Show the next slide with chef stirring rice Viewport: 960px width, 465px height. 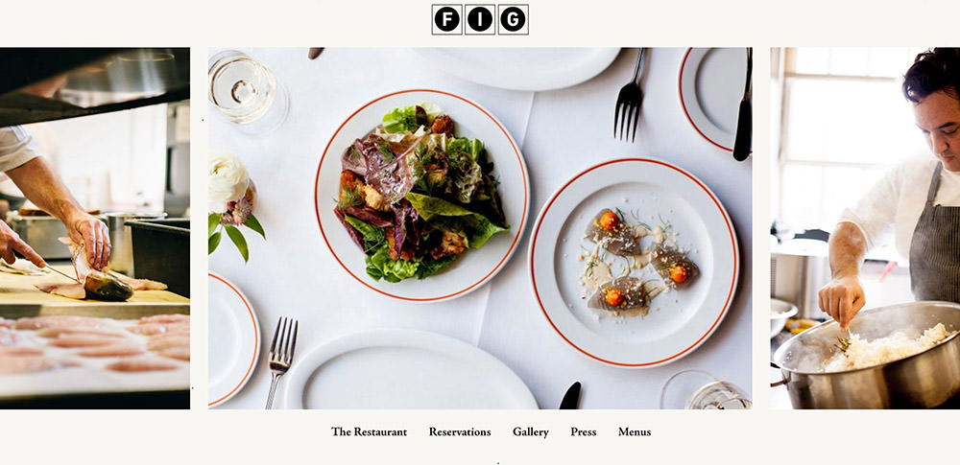pos(865,228)
